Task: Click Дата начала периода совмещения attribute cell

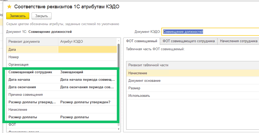Action: (x=87, y=80)
